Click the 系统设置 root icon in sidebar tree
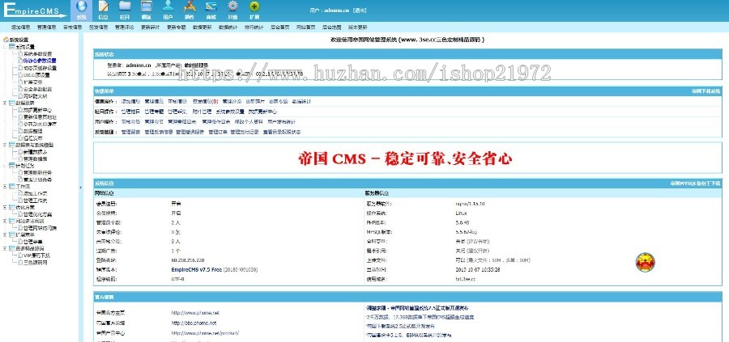Viewport: 729px width, 342px height. [6, 40]
